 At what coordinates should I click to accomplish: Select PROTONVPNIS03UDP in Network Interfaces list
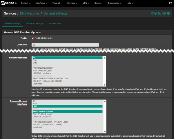tap(68, 68)
